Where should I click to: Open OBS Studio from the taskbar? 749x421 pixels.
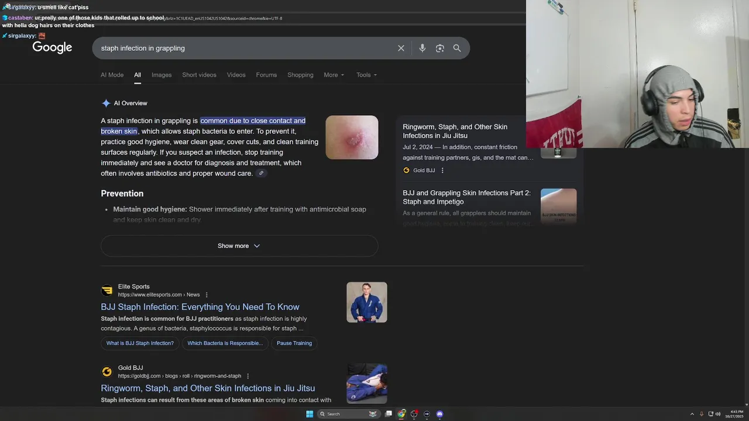pos(414,414)
